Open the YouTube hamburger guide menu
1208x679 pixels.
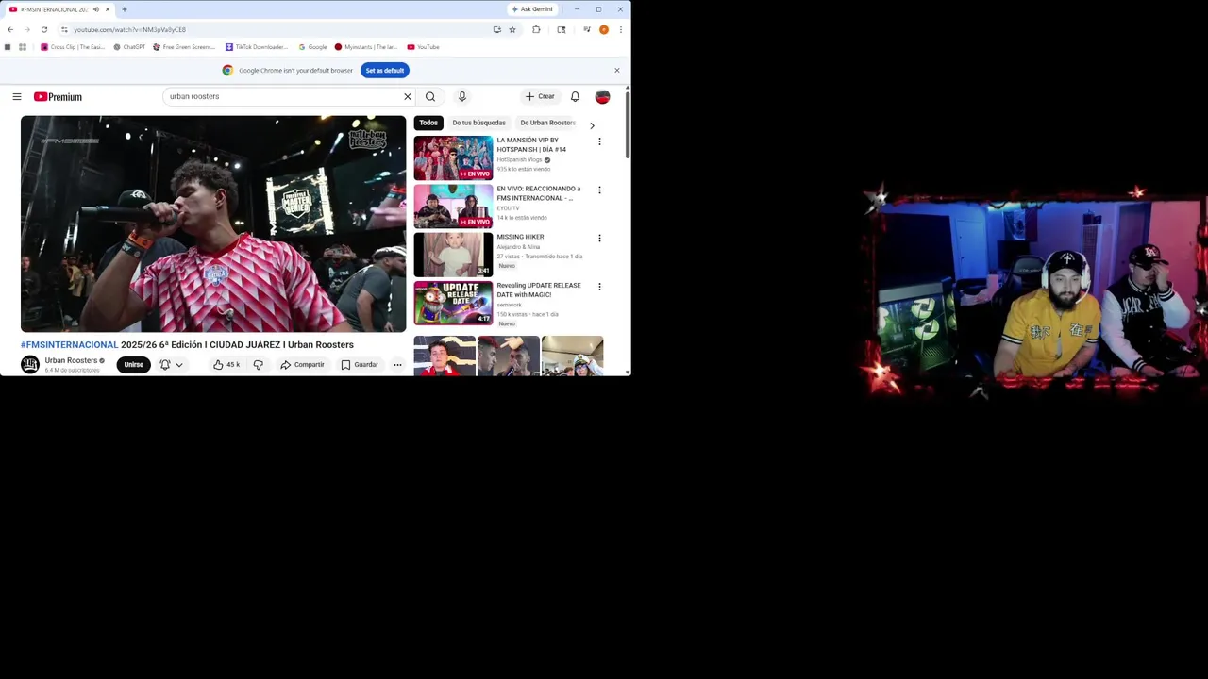click(x=17, y=96)
